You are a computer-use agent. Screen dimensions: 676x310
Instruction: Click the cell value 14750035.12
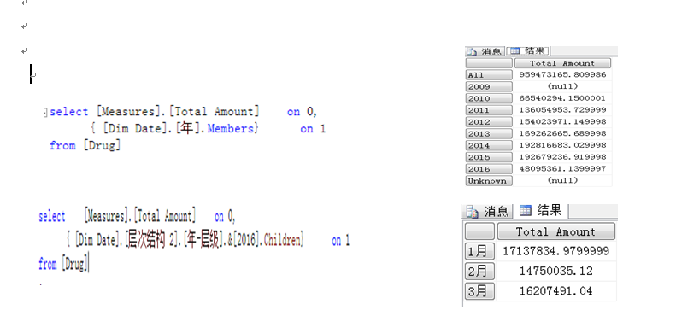556,272
